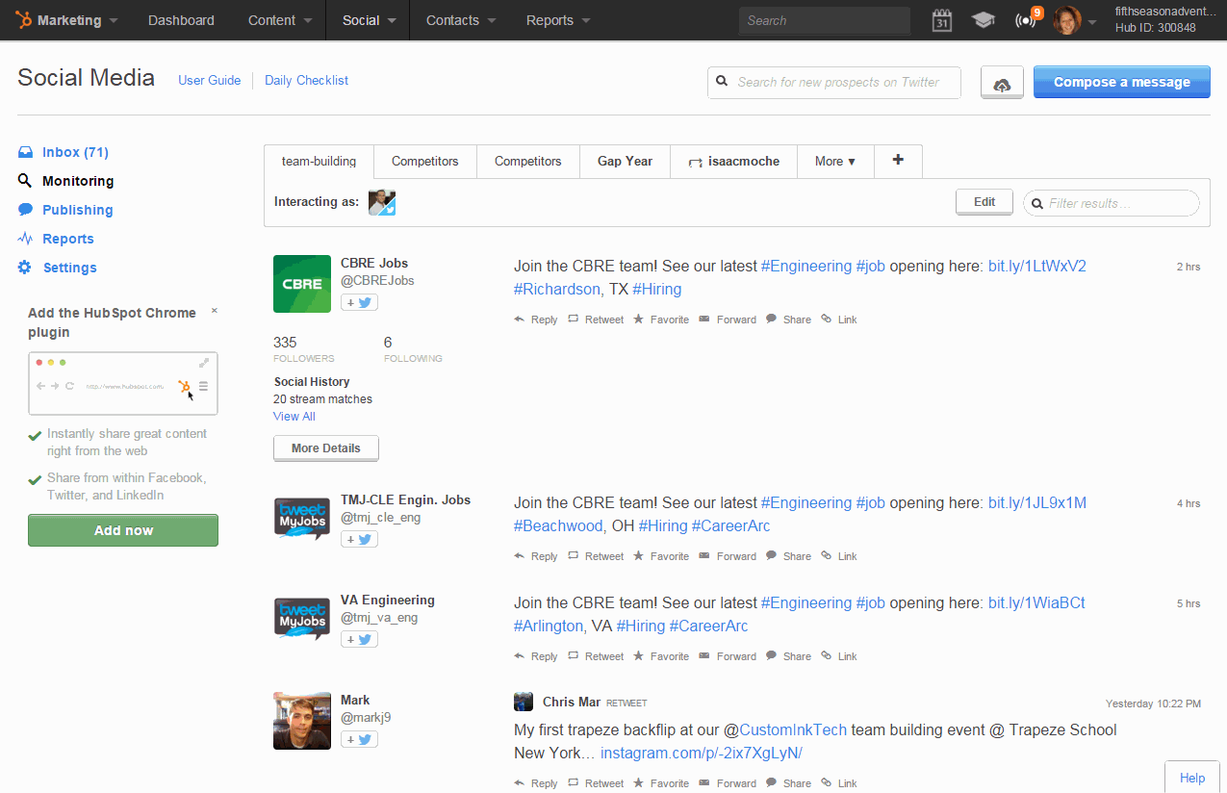Favorite the Chris Mar trapeze tweet

tap(661, 783)
